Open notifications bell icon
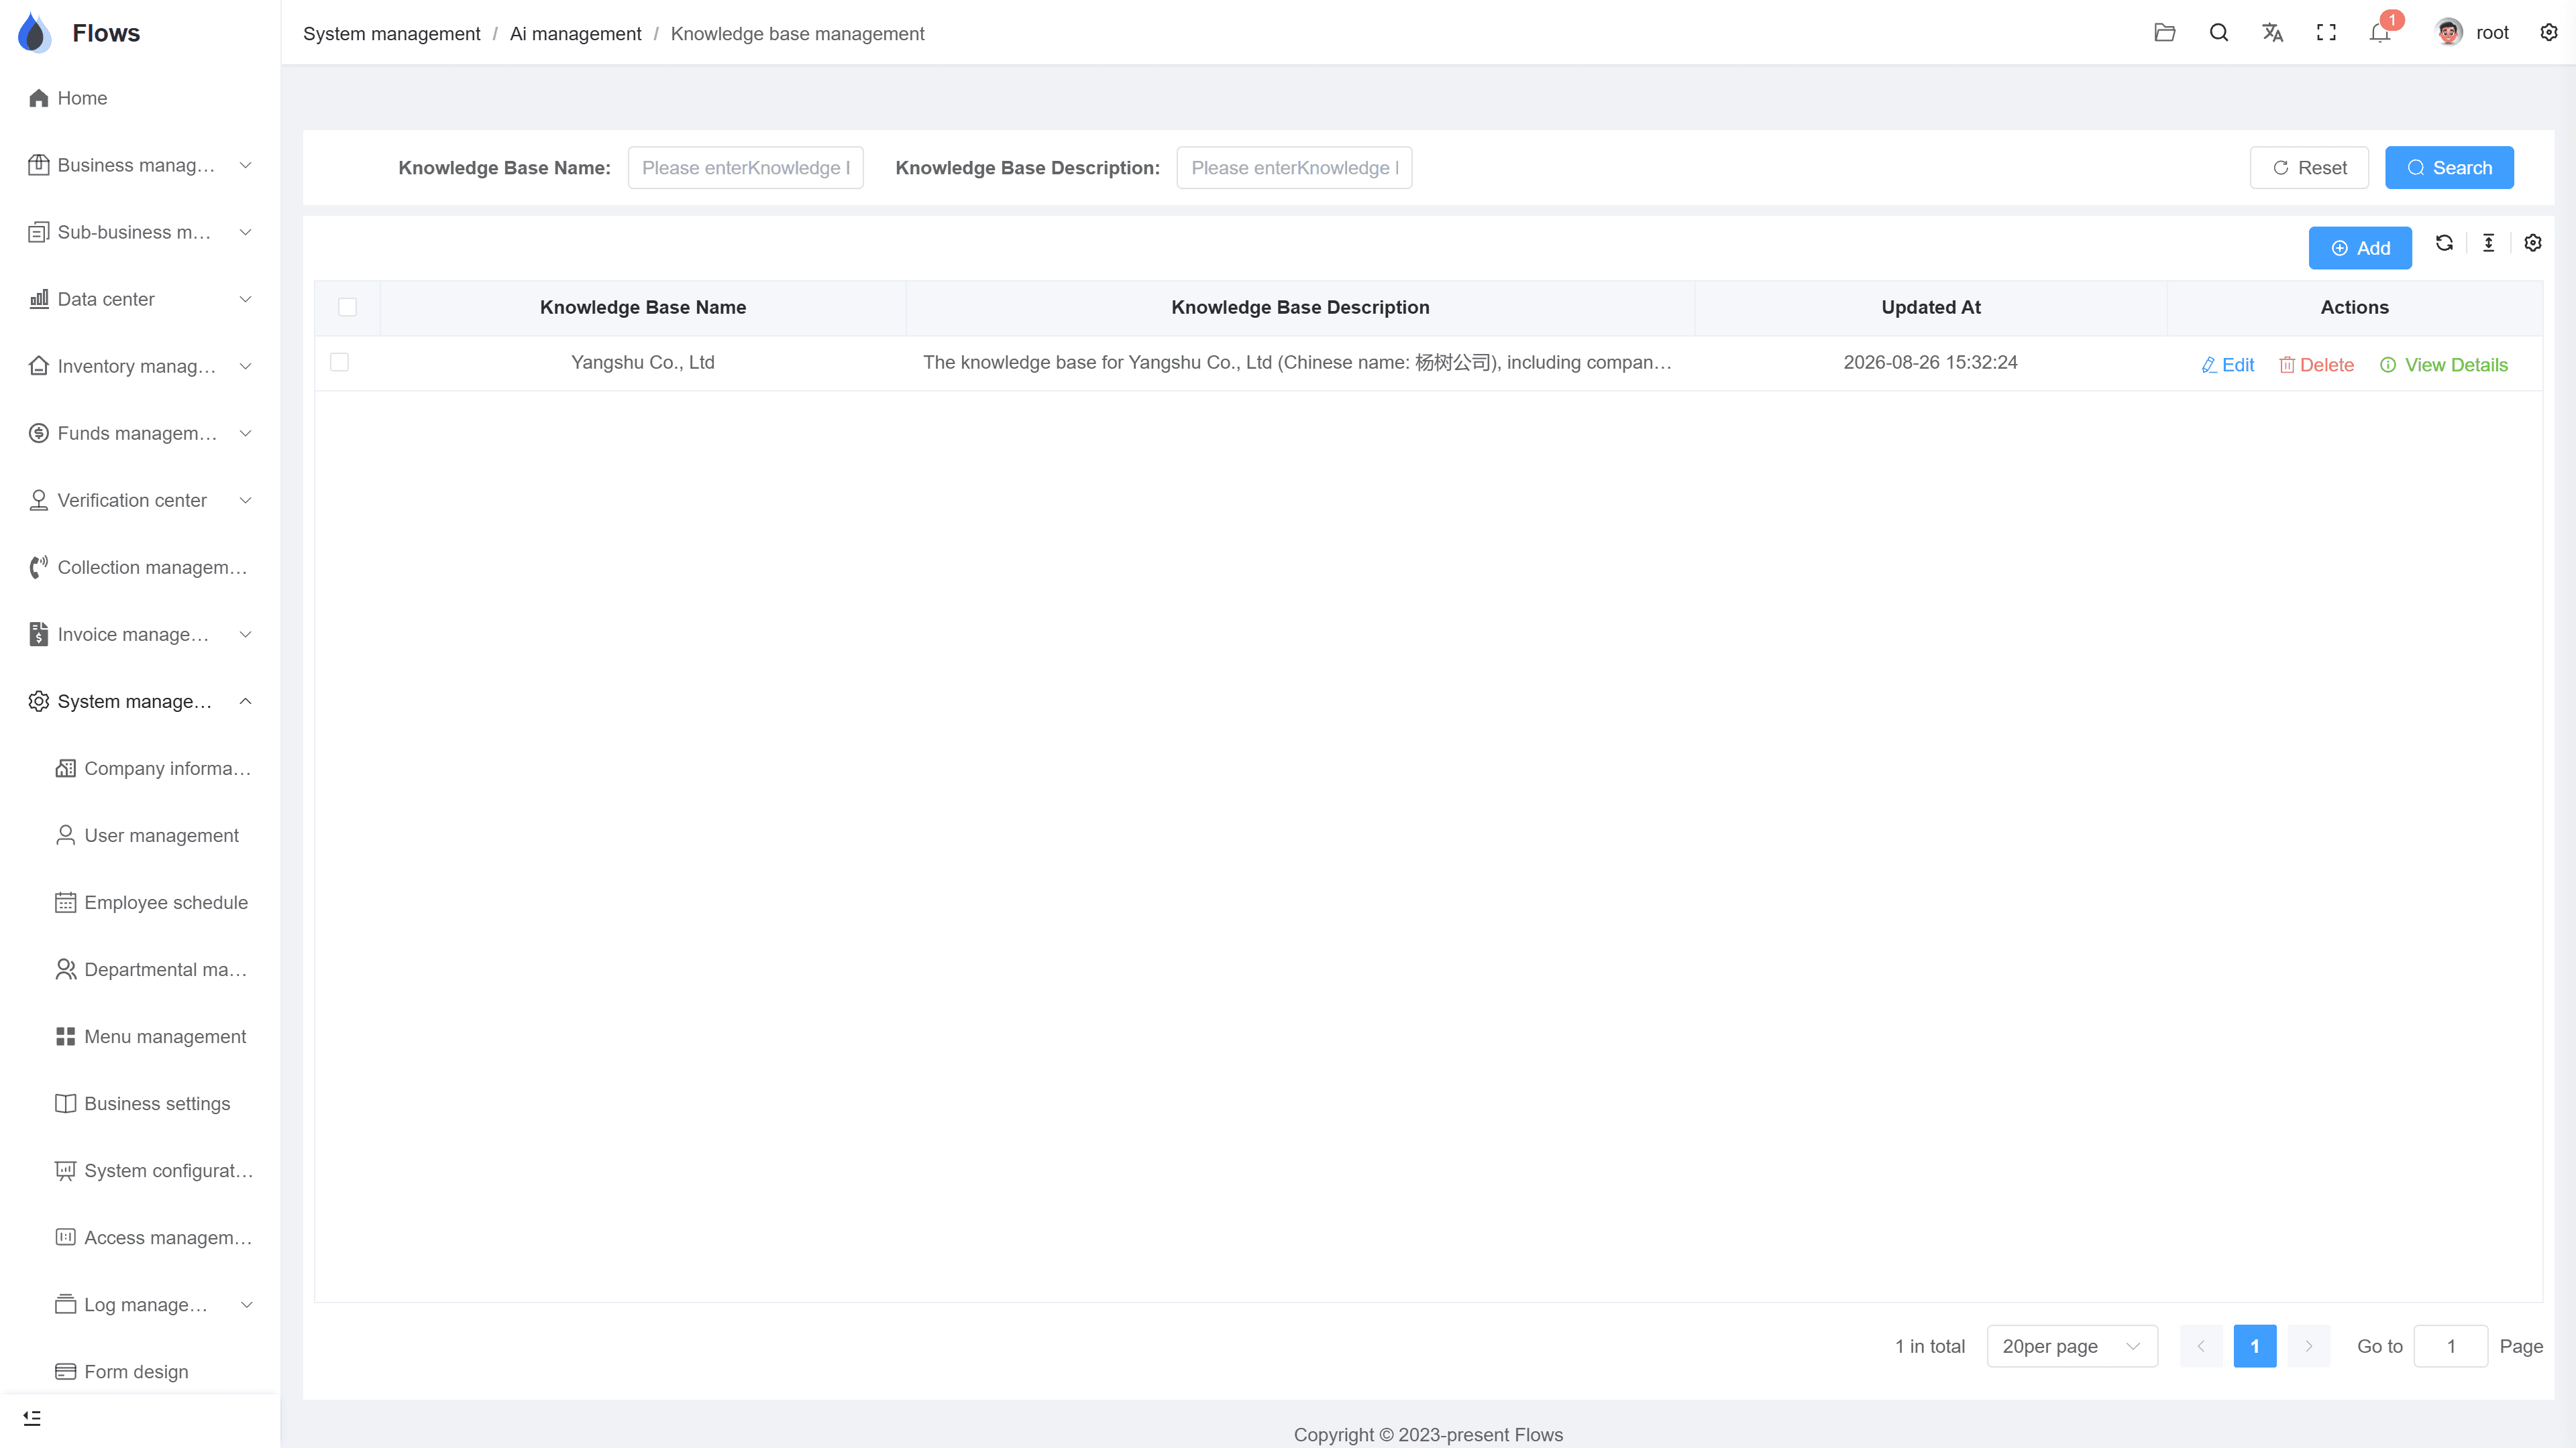The height and width of the screenshot is (1448, 2576). tap(2380, 33)
